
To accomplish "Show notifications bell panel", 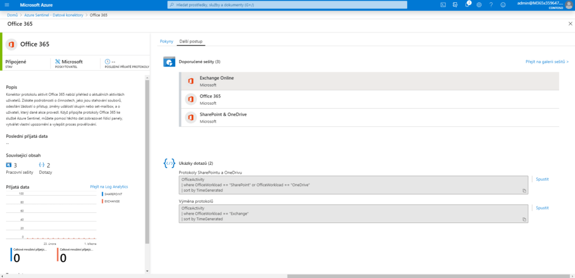I will tap(467, 4).
